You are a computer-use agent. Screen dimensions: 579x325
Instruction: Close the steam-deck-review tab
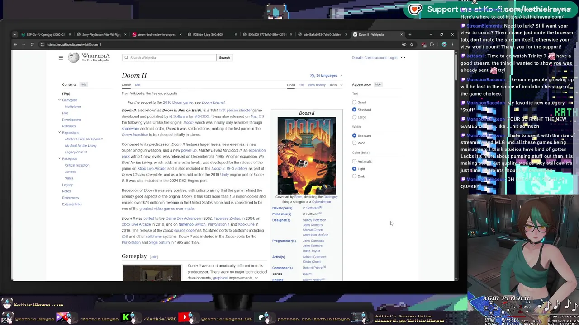coord(180,34)
